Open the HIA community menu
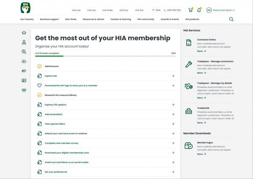 (x=146, y=19)
